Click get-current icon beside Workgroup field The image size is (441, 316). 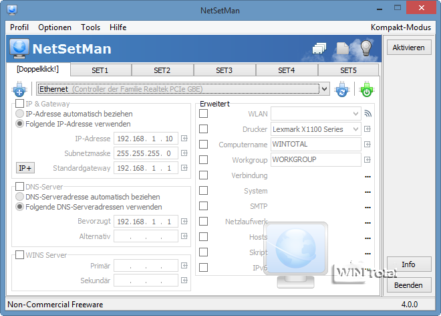[367, 160]
